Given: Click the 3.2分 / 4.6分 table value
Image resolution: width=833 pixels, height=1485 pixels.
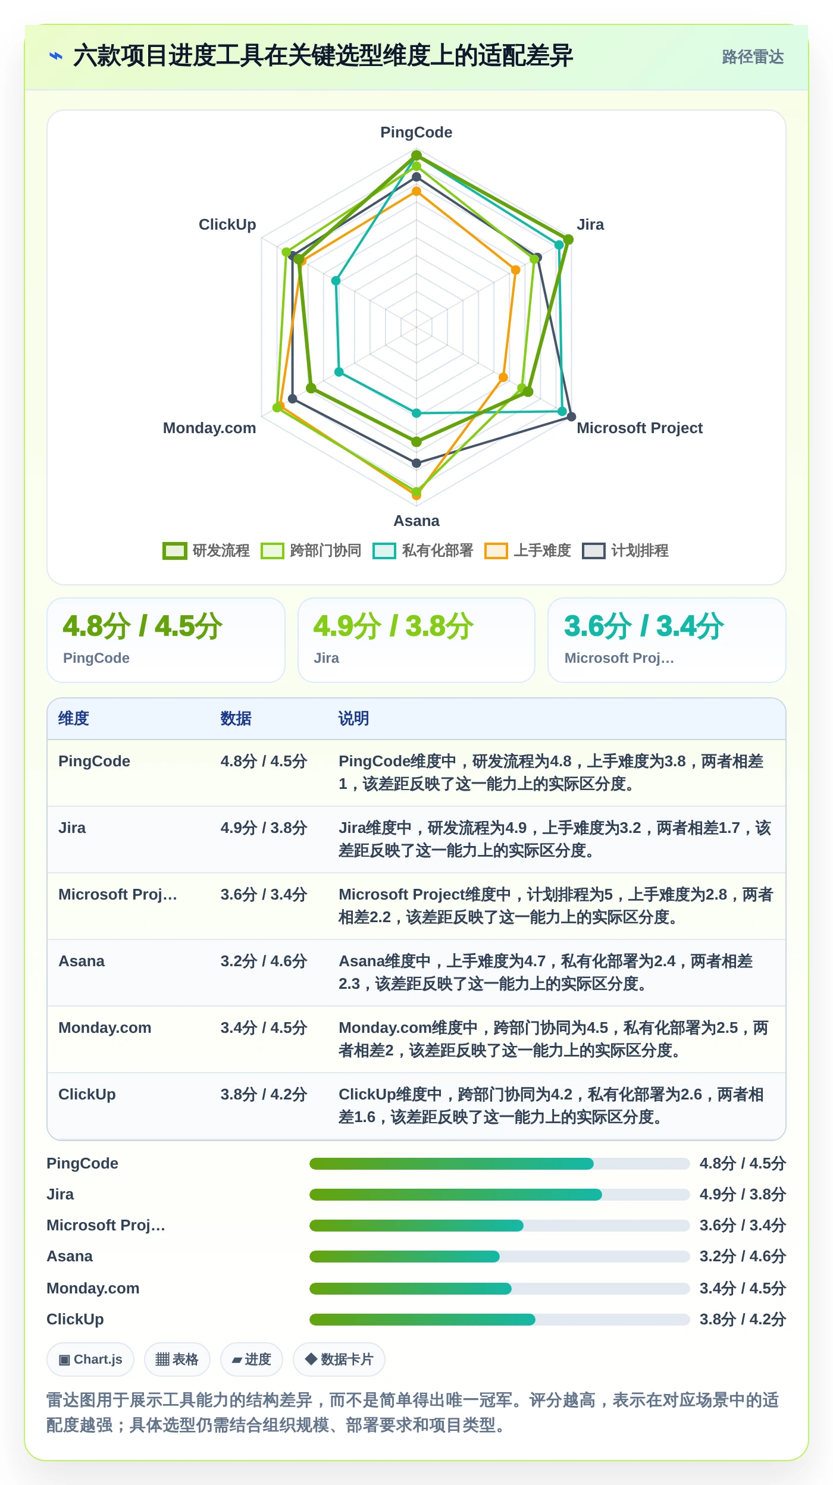Looking at the screenshot, I should pos(264,961).
